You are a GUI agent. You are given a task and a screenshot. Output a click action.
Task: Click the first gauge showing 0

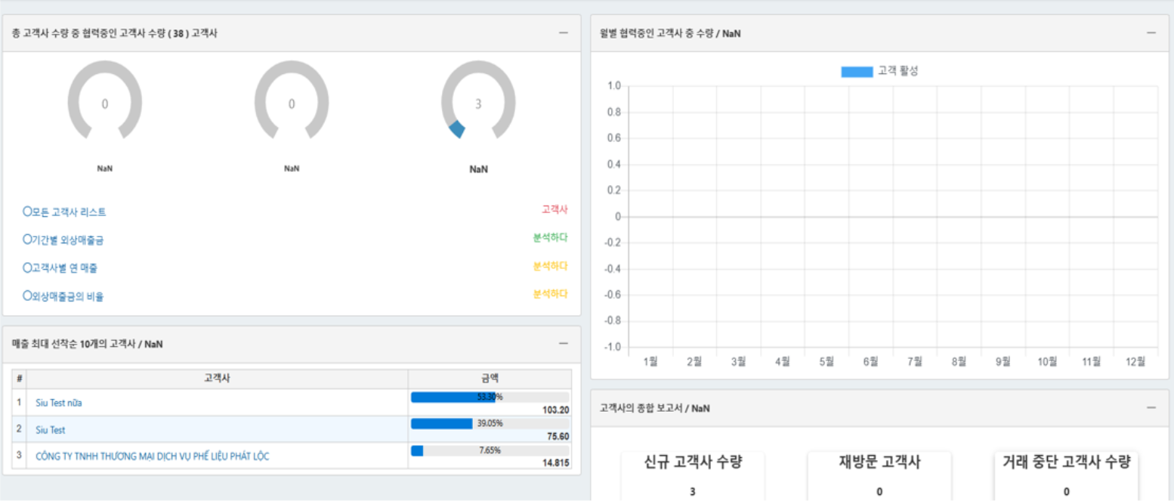(x=105, y=104)
